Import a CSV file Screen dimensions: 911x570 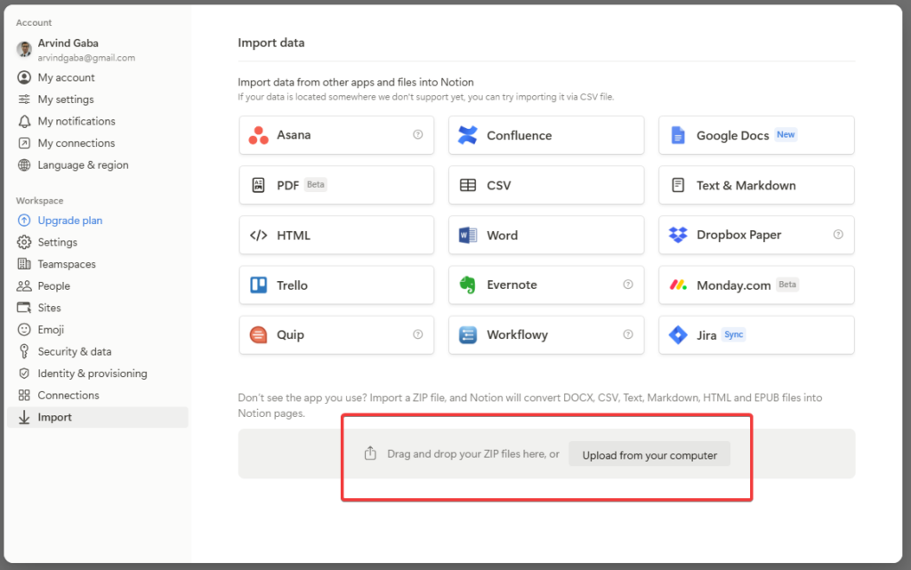click(546, 185)
